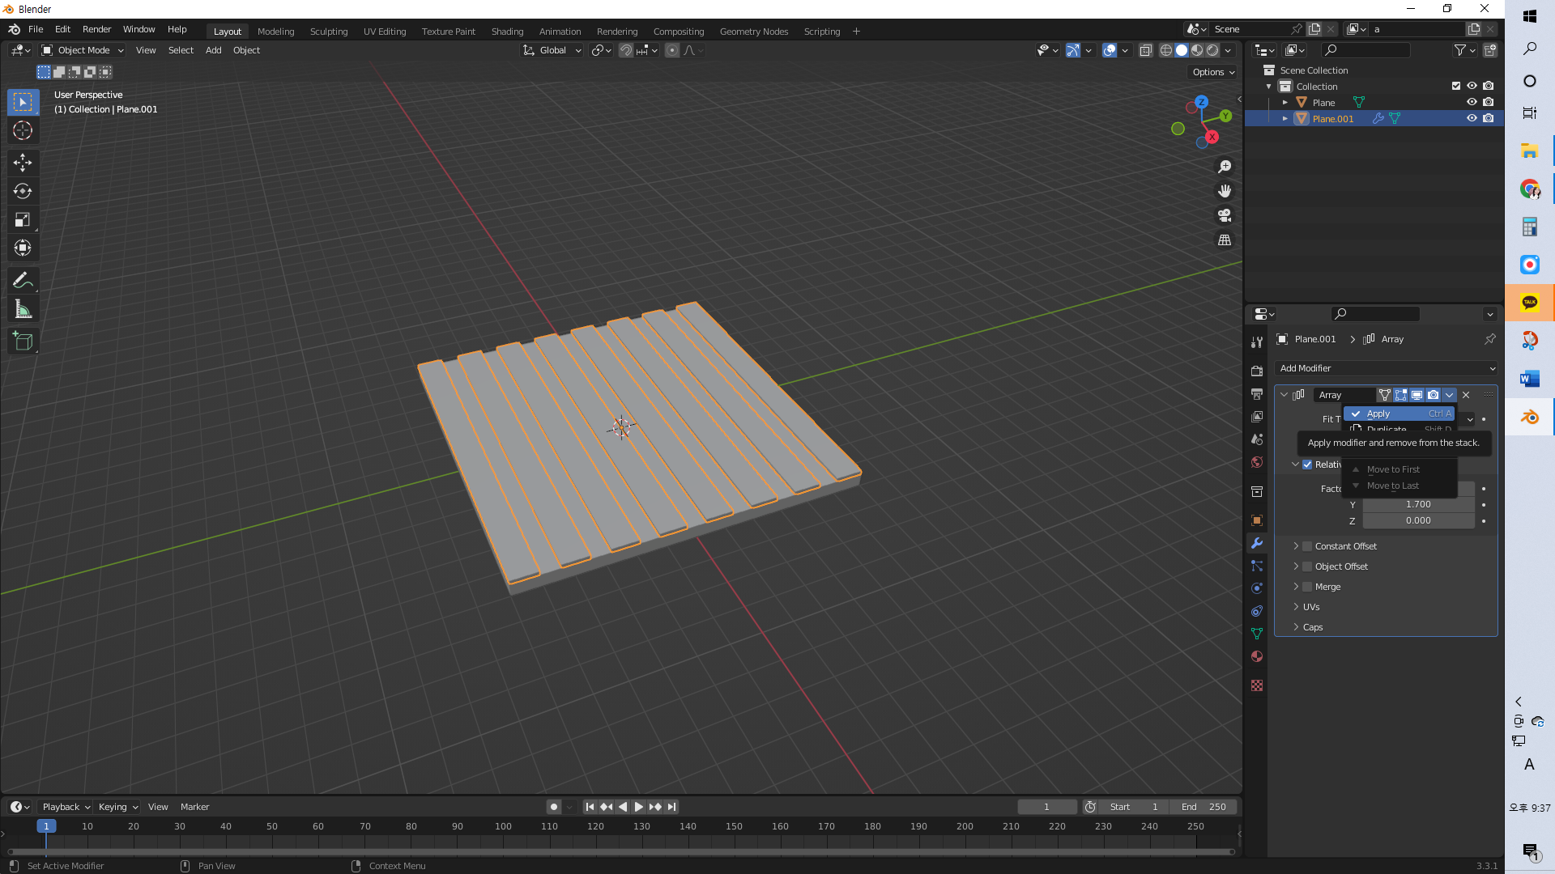The image size is (1555, 874).
Task: Select the Scale tool
Action: tap(23, 219)
